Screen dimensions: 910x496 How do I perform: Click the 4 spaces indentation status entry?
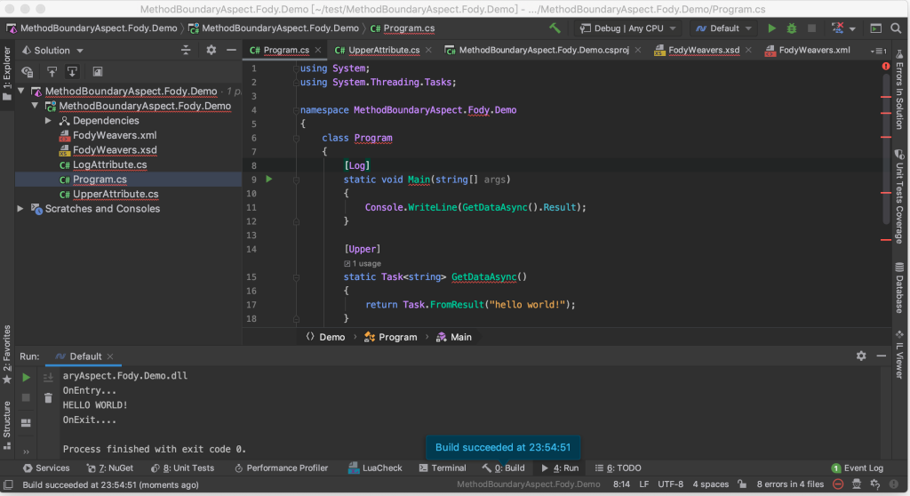[710, 484]
